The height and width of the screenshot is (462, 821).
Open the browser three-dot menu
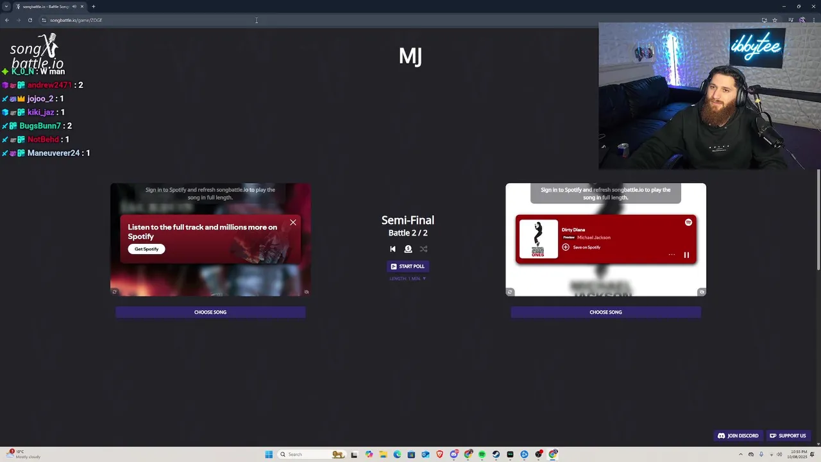click(814, 20)
